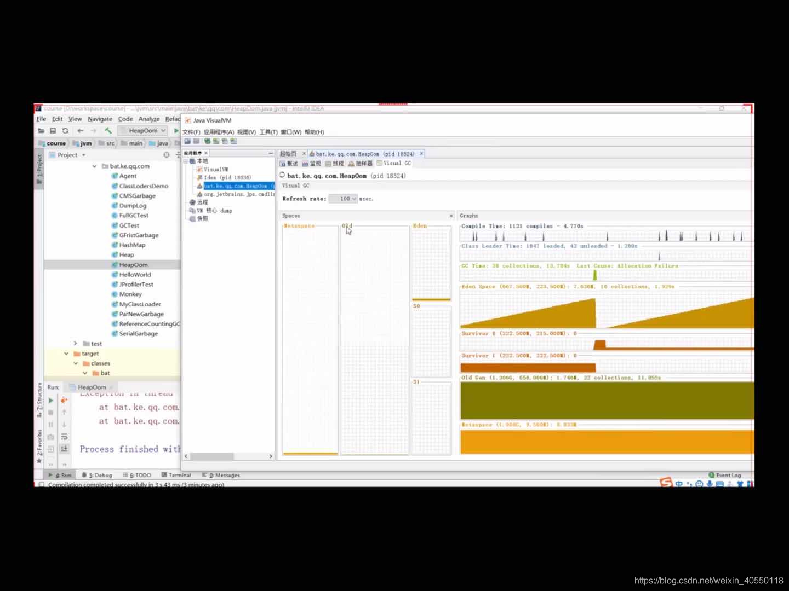Viewport: 789px width, 591px height.
Task: Switch to the 抽样器 (Sampler) tab
Action: point(361,164)
